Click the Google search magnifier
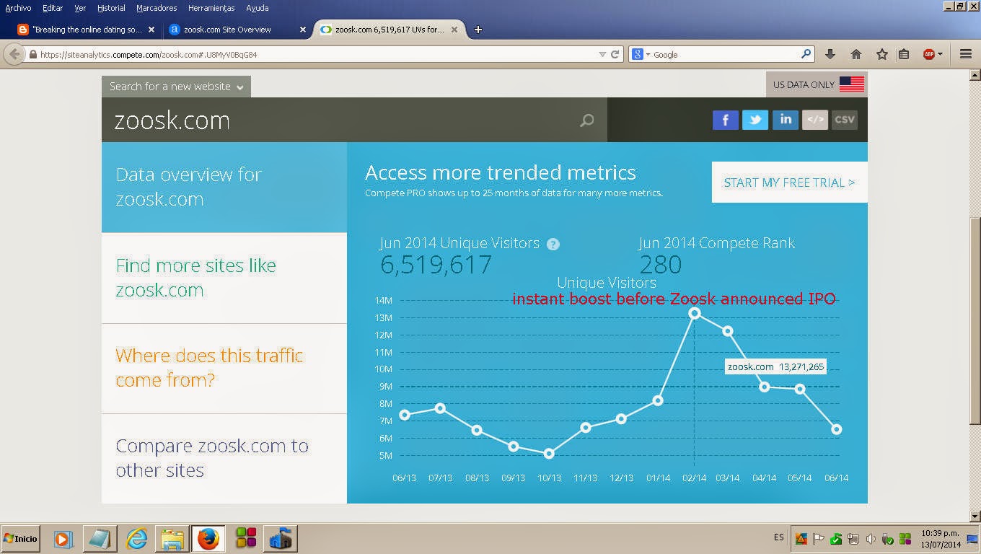 click(806, 54)
